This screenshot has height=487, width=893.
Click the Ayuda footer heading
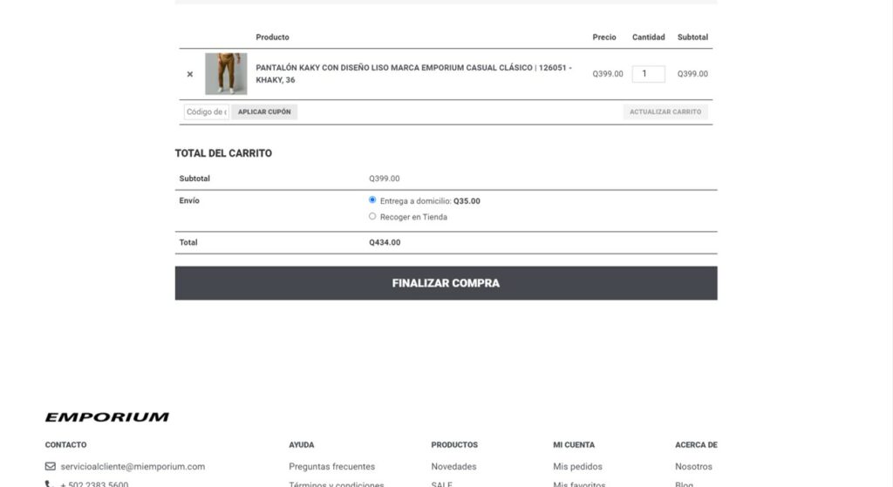coord(301,445)
